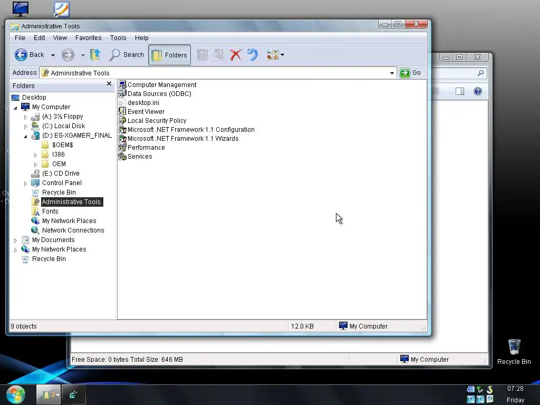This screenshot has width=540, height=405.
Task: Open the Help menu
Action: click(x=141, y=38)
